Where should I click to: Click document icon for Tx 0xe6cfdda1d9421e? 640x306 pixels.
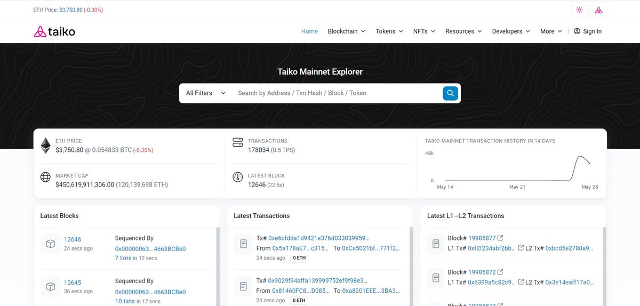click(x=243, y=244)
